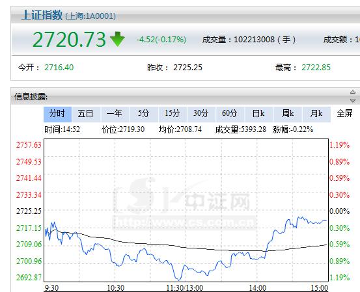Select the 分时 chart tab
This screenshot has height=292, width=360.
[x=57, y=114]
